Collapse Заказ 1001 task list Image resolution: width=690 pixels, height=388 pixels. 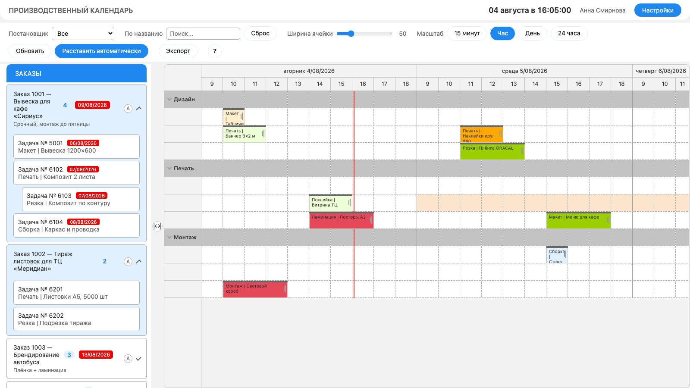pyautogui.click(x=139, y=109)
